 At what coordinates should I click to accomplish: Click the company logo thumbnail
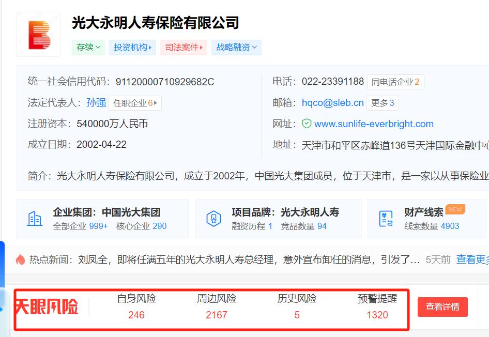pos(38,34)
